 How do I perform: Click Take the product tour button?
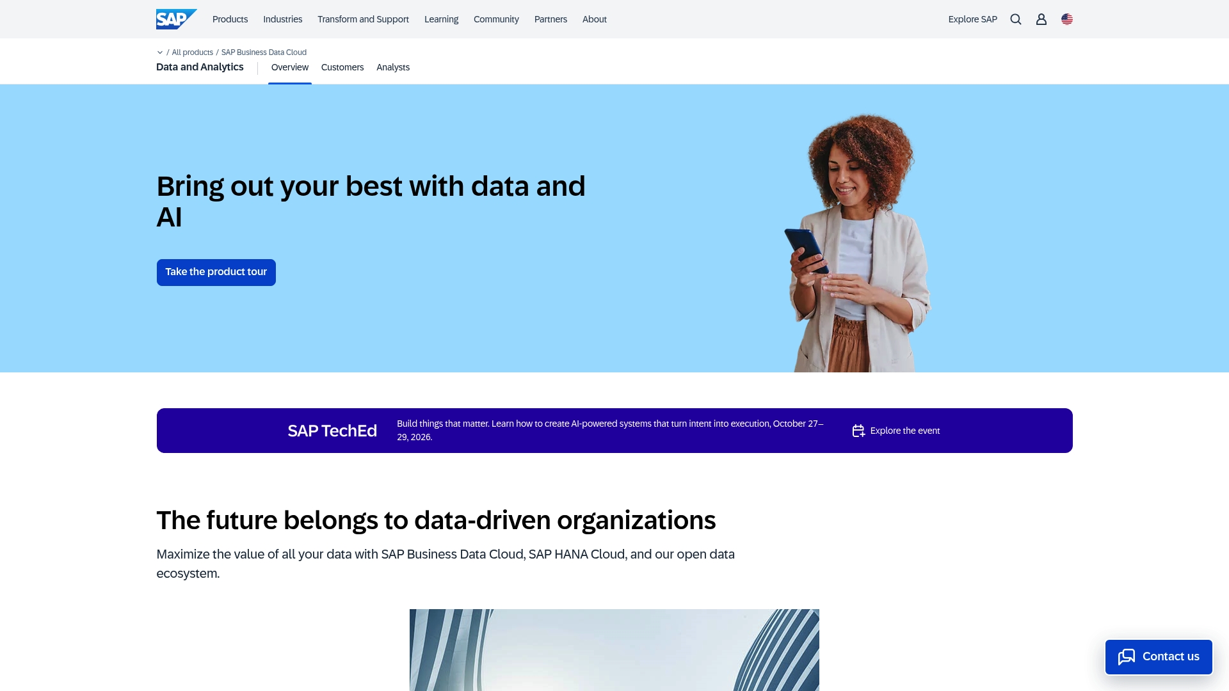coord(216,273)
